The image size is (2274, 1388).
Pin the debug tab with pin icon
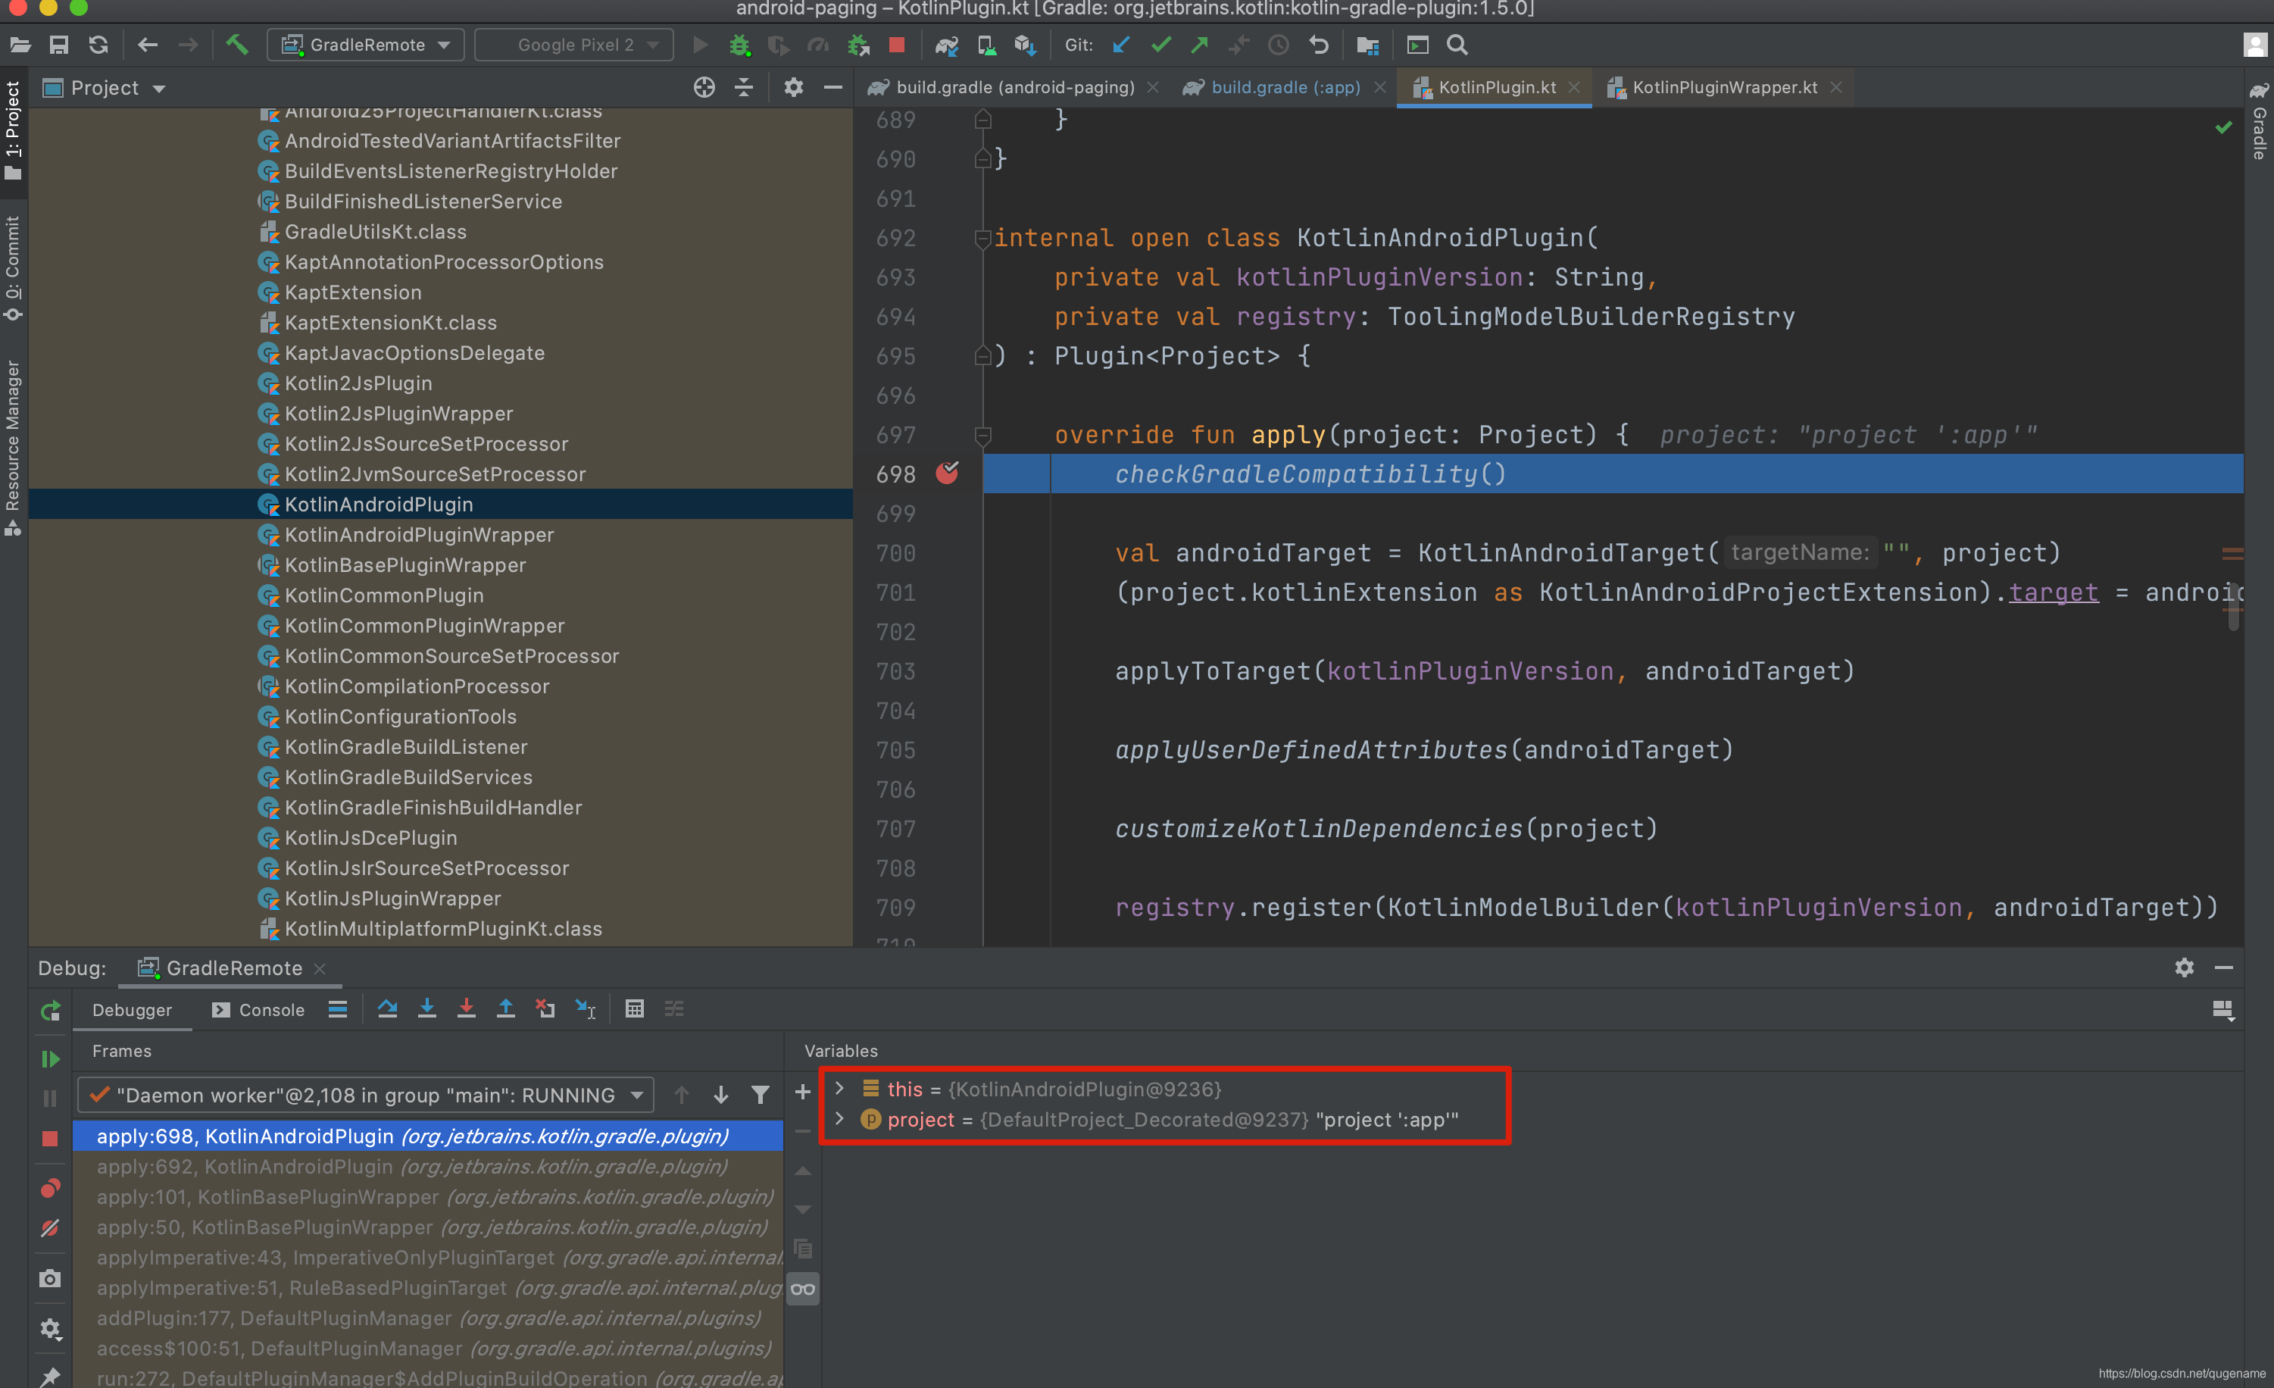coord(51,1376)
